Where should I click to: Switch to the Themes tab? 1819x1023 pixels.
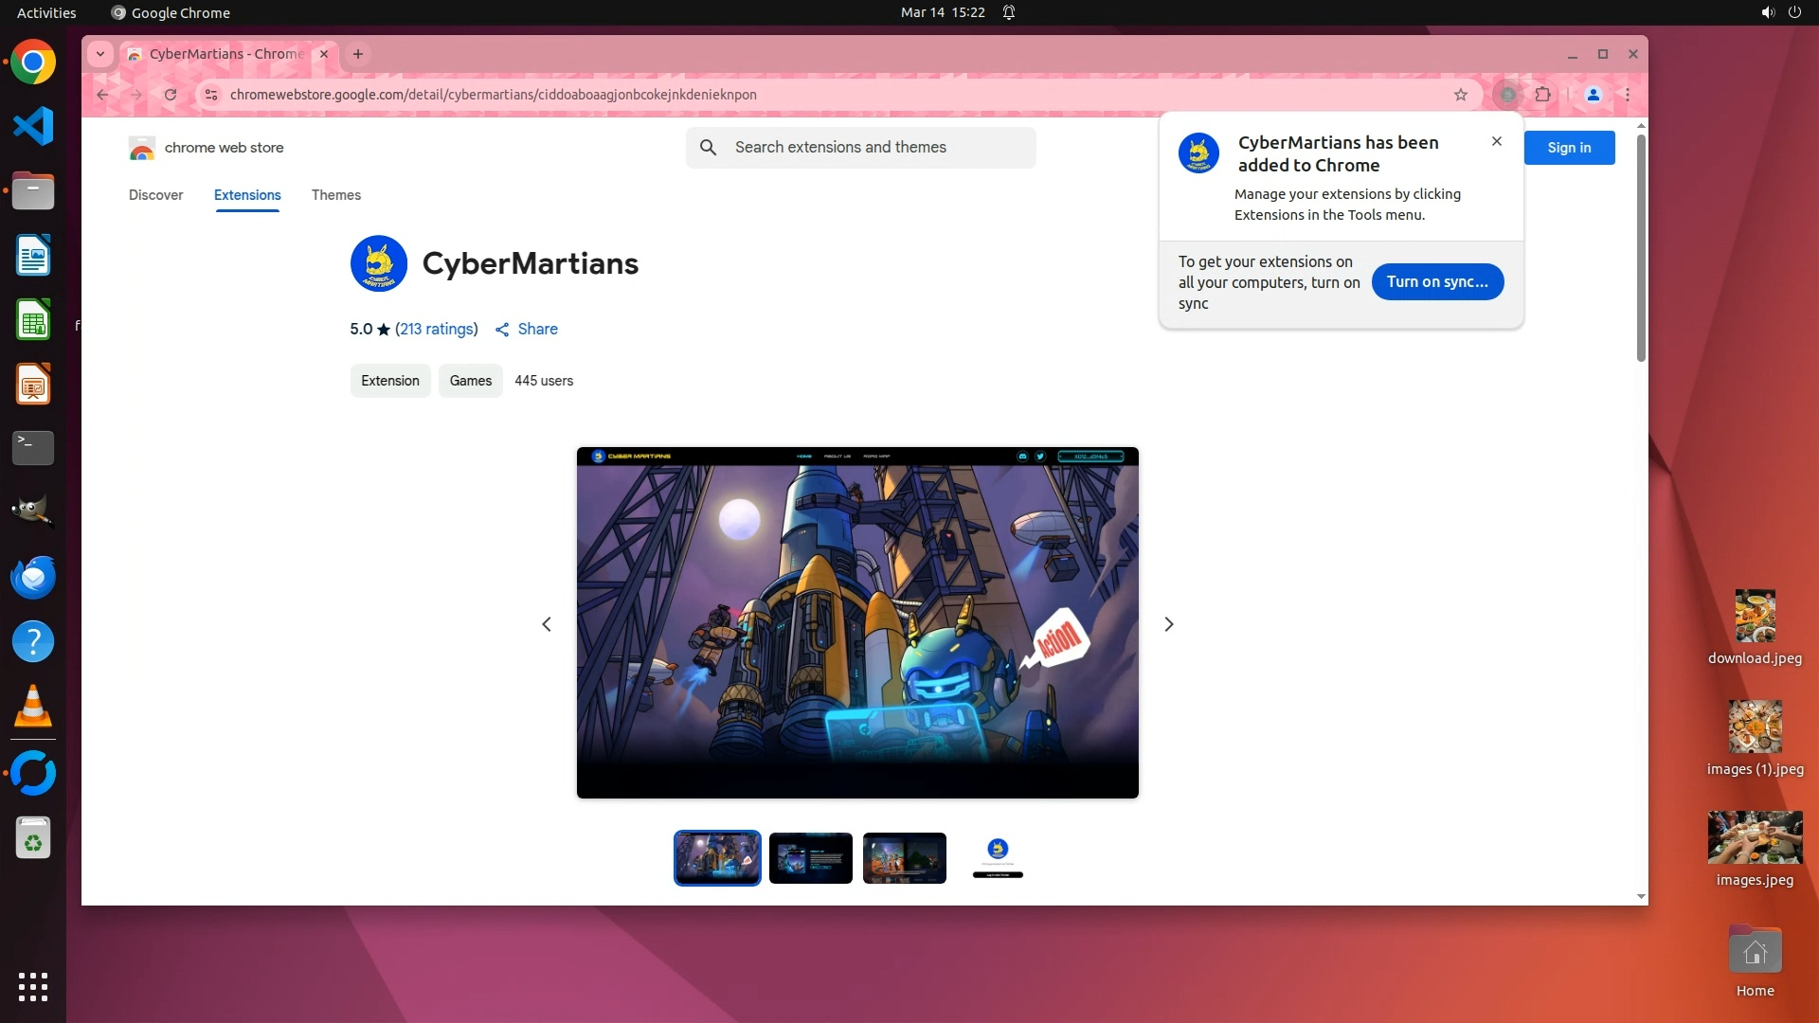pos(335,195)
